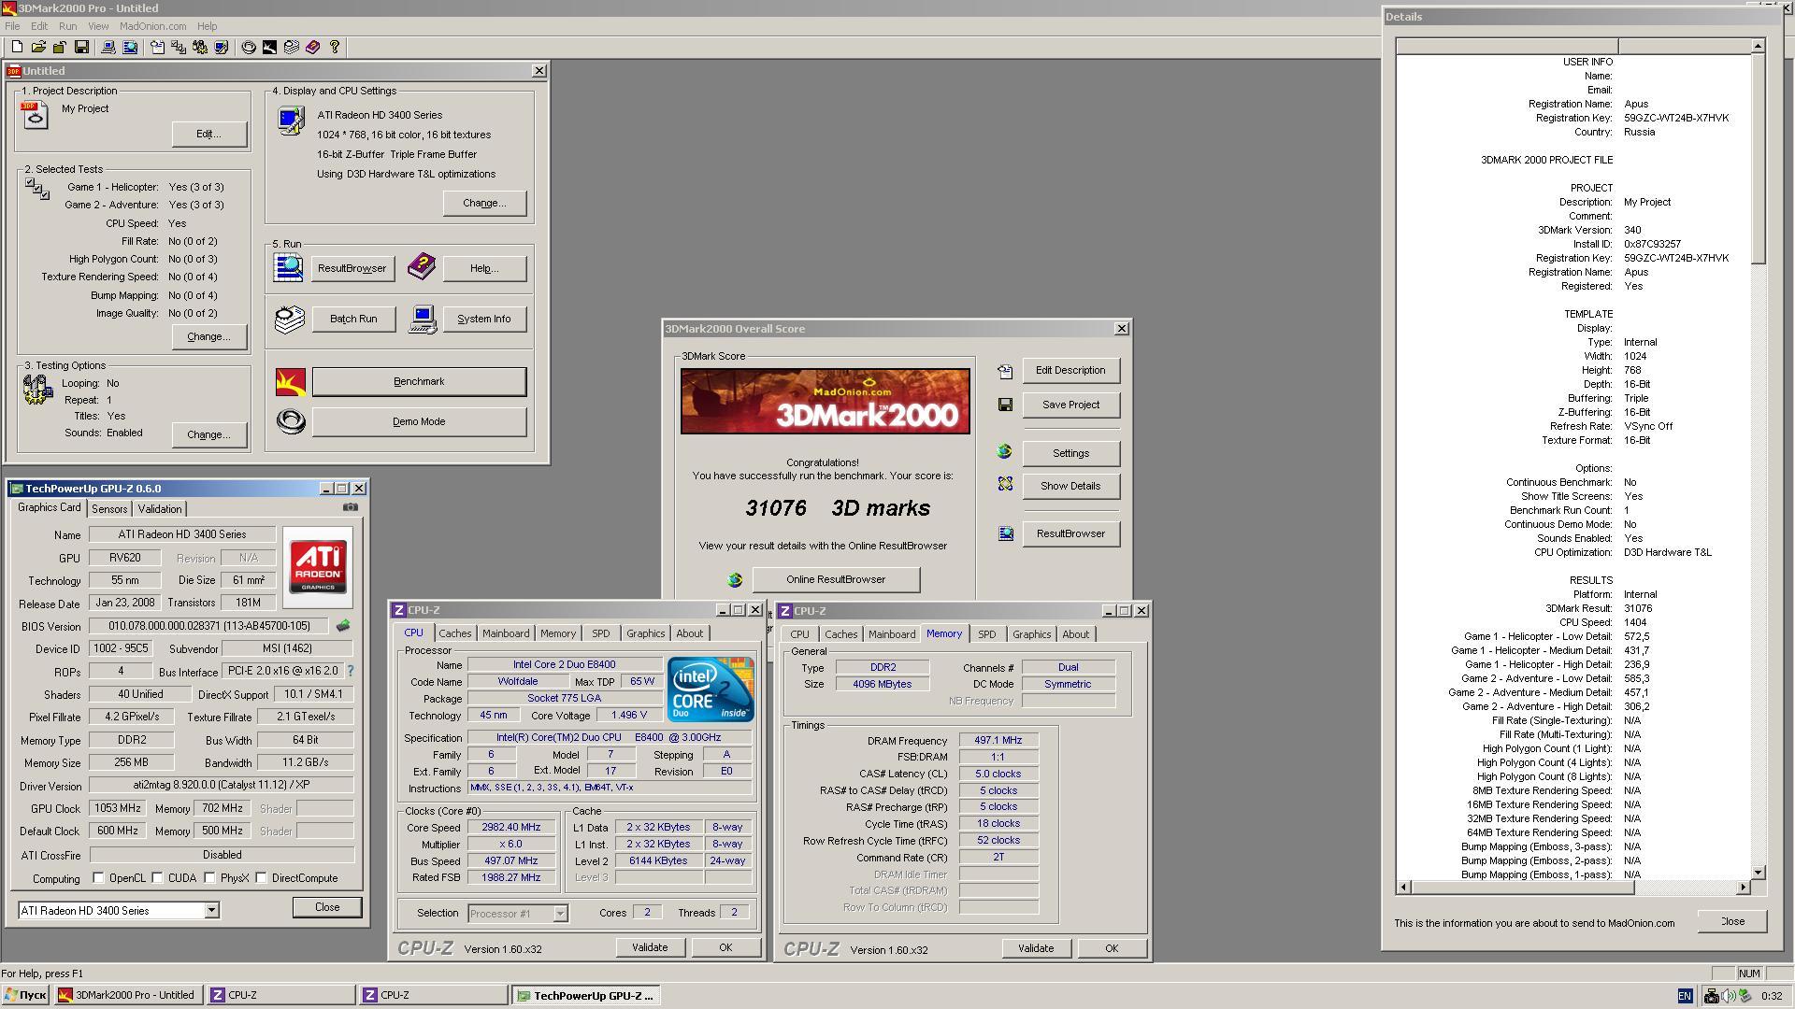This screenshot has height=1009, width=1795.
Task: Click the Details panel vertical scrollbar thumb
Action: tap(1758, 159)
